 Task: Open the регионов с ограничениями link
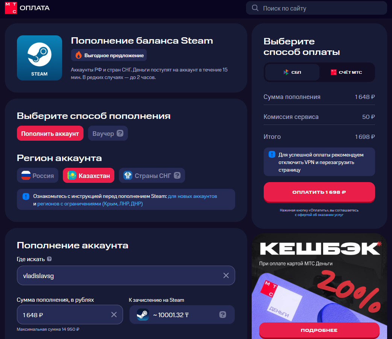90,204
